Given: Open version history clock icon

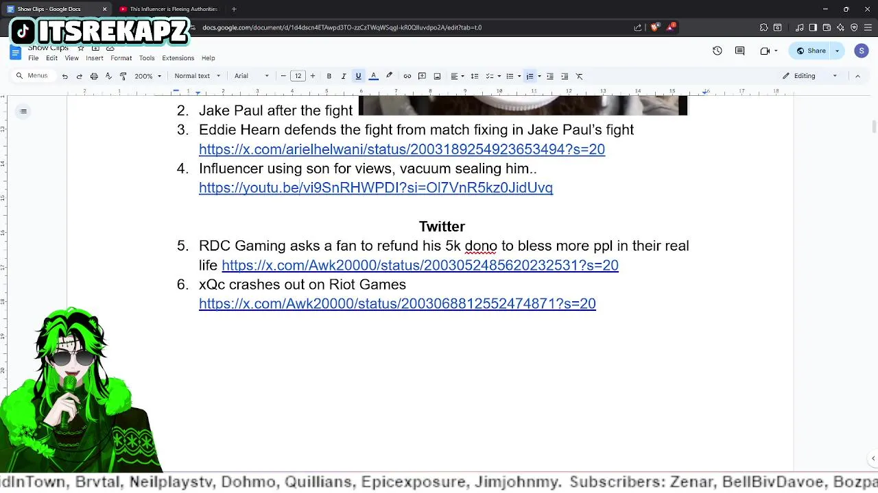Looking at the screenshot, I should tap(717, 51).
